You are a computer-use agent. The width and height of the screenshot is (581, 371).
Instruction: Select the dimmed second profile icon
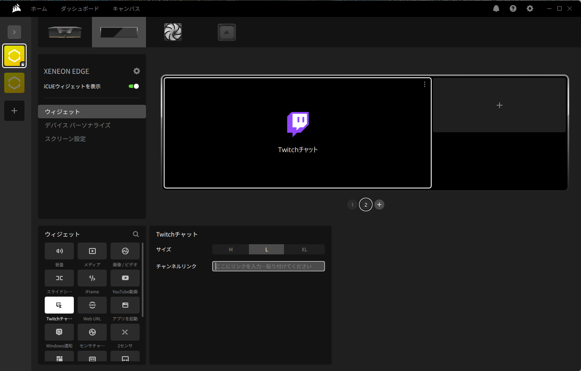(x=14, y=83)
